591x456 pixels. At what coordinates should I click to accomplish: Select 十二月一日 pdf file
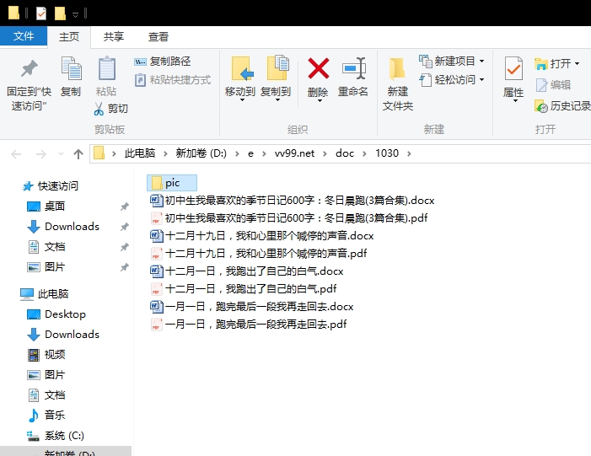tap(243, 289)
